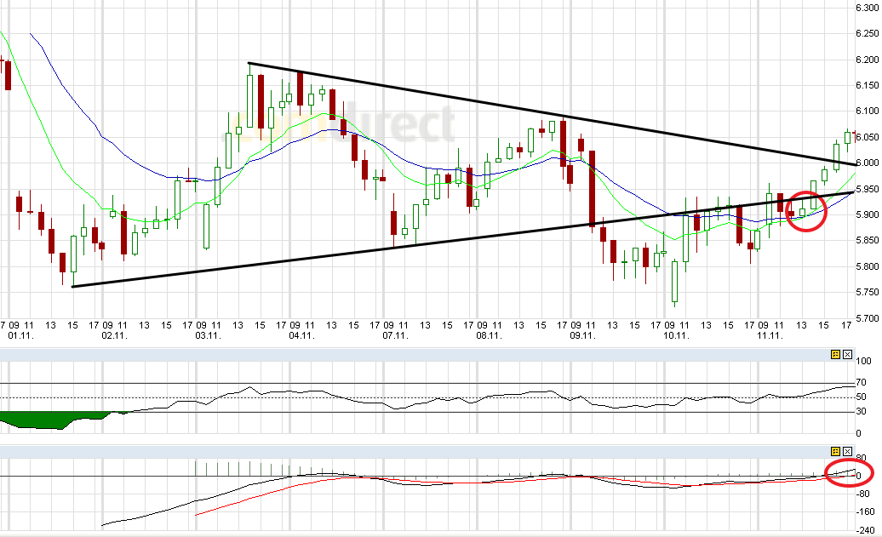Close the lower MACD indicator panel
This screenshot has height=537, width=882.
click(x=847, y=450)
